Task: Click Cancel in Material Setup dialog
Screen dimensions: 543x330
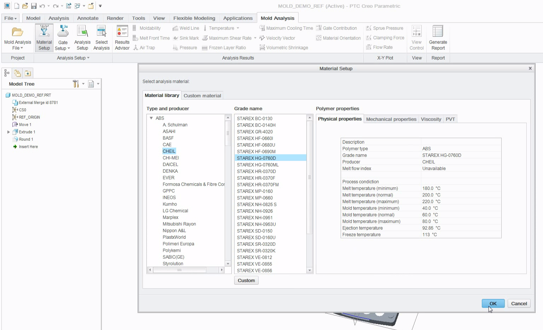Action: tap(519, 303)
